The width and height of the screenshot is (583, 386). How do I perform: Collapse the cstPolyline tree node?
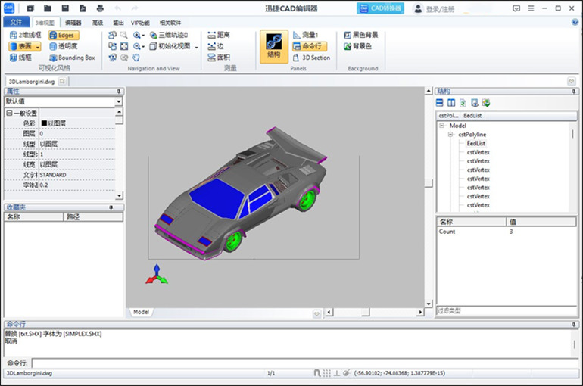coord(450,135)
